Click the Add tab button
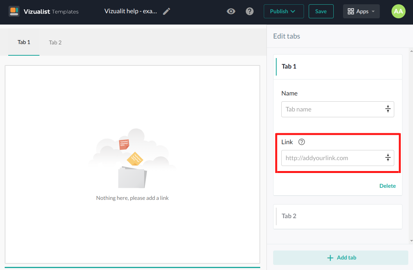 coord(340,258)
